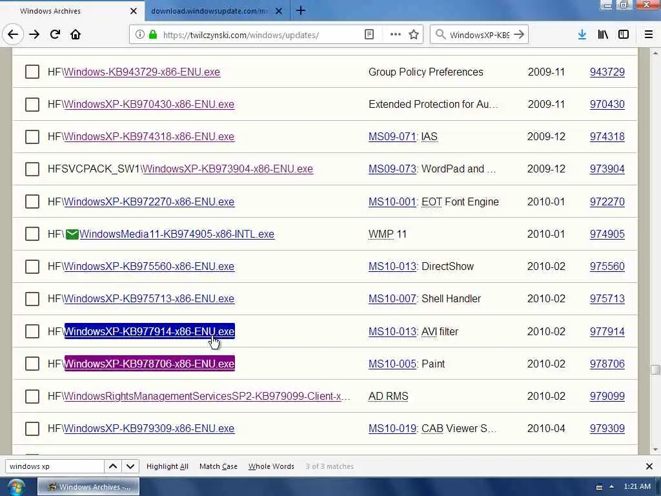The height and width of the screenshot is (496, 661).
Task: Switch to the Windows Archives tab
Action: tap(72, 11)
